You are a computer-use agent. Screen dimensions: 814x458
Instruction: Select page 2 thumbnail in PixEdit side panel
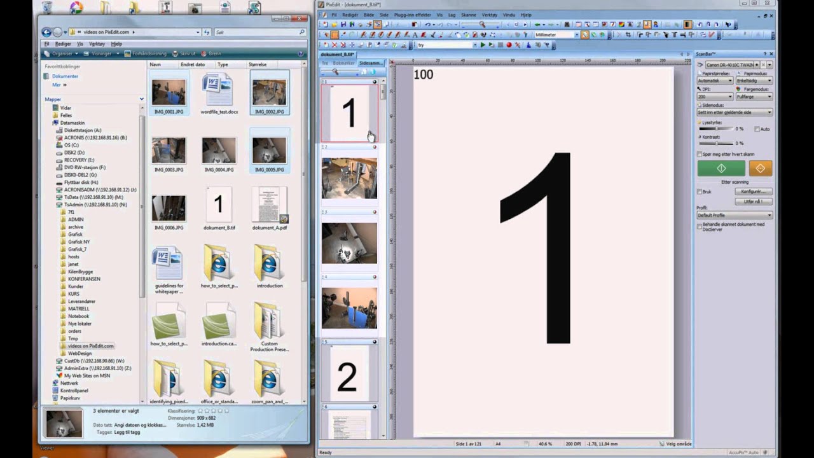coord(349,178)
